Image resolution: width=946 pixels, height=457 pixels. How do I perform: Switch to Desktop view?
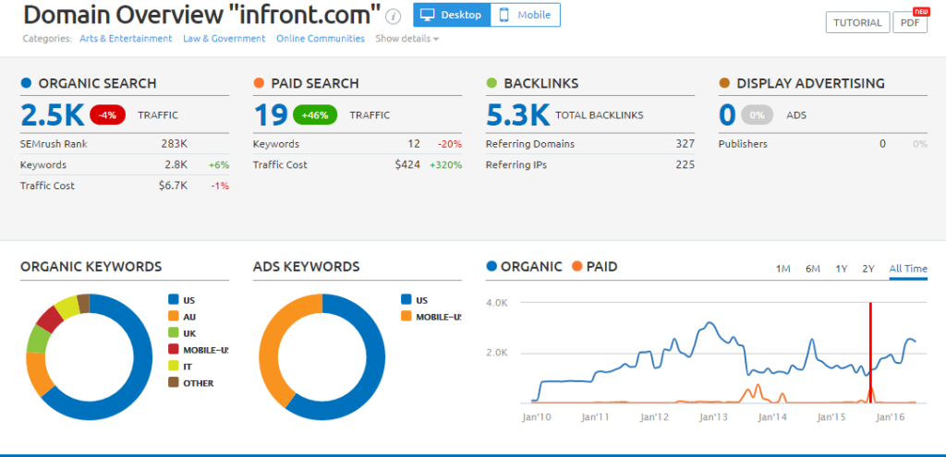(452, 15)
